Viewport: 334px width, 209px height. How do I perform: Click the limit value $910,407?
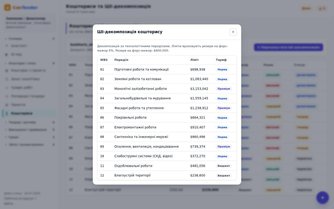198,127
